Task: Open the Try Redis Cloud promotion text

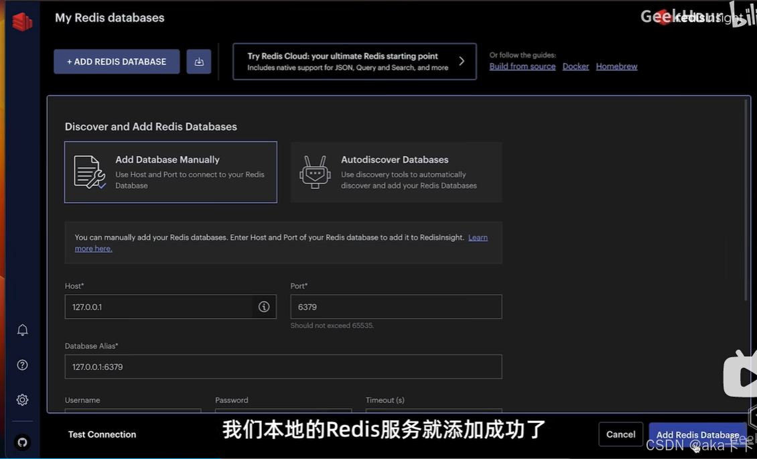Action: pyautogui.click(x=348, y=61)
